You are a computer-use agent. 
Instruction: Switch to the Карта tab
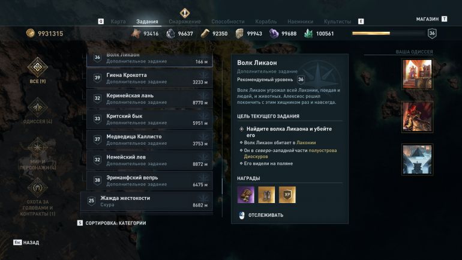pos(118,21)
